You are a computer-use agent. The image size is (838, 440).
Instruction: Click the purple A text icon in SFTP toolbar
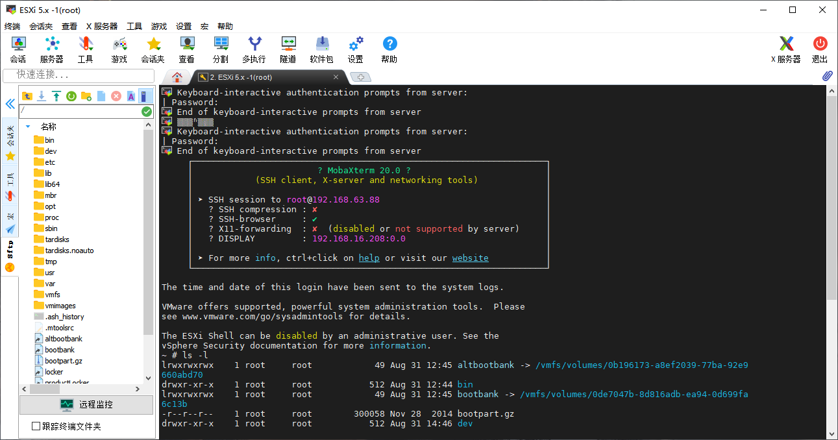[130, 96]
